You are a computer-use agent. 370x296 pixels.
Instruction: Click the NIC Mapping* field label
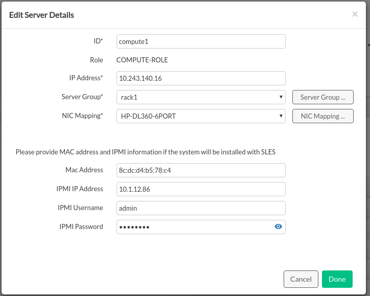[82, 116]
